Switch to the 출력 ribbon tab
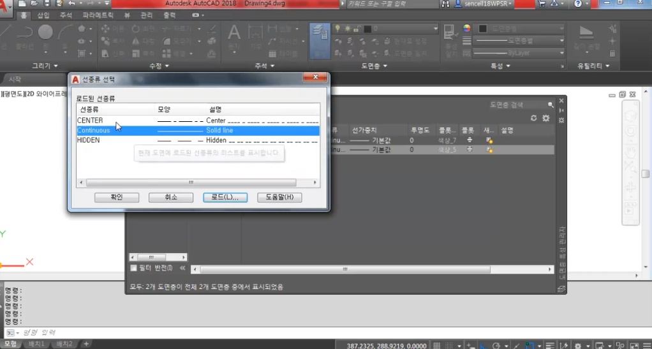The width and height of the screenshot is (652, 349). (169, 15)
